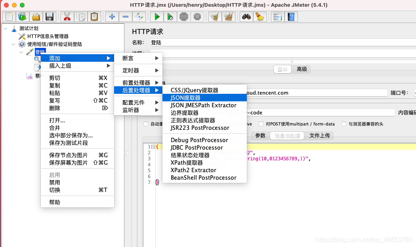Select 正则表达式提取器 post-processor
Viewport: 416px width, 247px height.
pos(204,120)
